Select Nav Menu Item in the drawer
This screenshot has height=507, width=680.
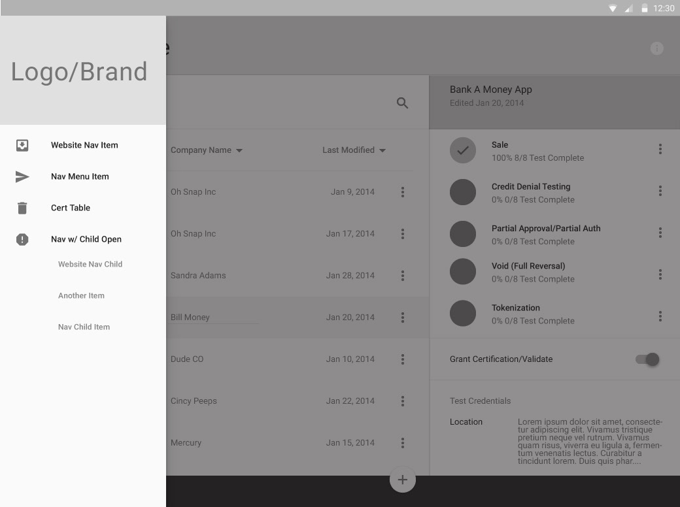pos(80,177)
